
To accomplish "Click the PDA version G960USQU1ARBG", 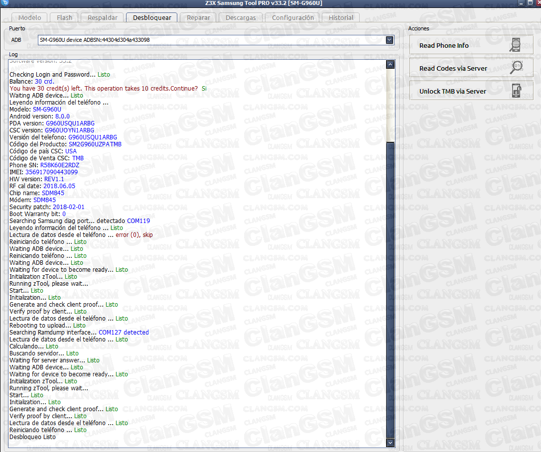I will point(70,123).
